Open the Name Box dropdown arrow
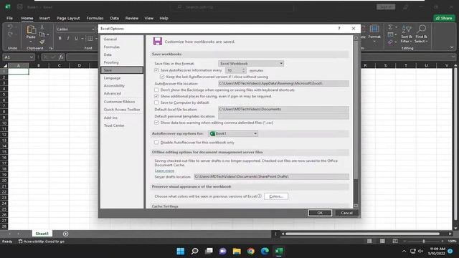459x258 pixels. pos(32,57)
